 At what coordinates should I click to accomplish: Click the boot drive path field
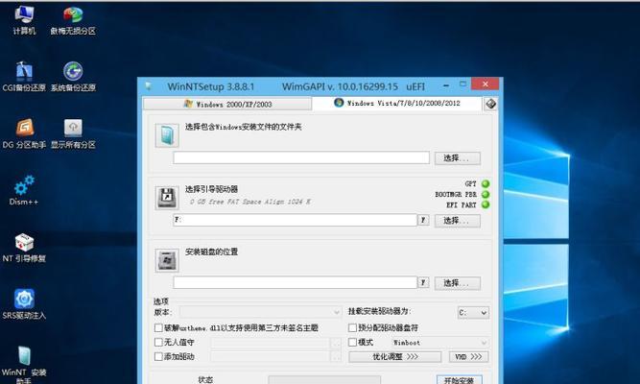click(296, 220)
